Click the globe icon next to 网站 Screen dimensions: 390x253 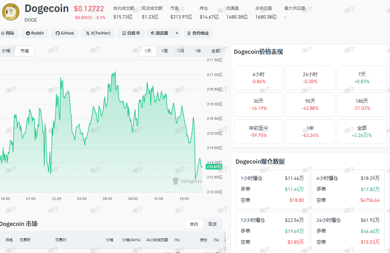[x=3, y=33]
